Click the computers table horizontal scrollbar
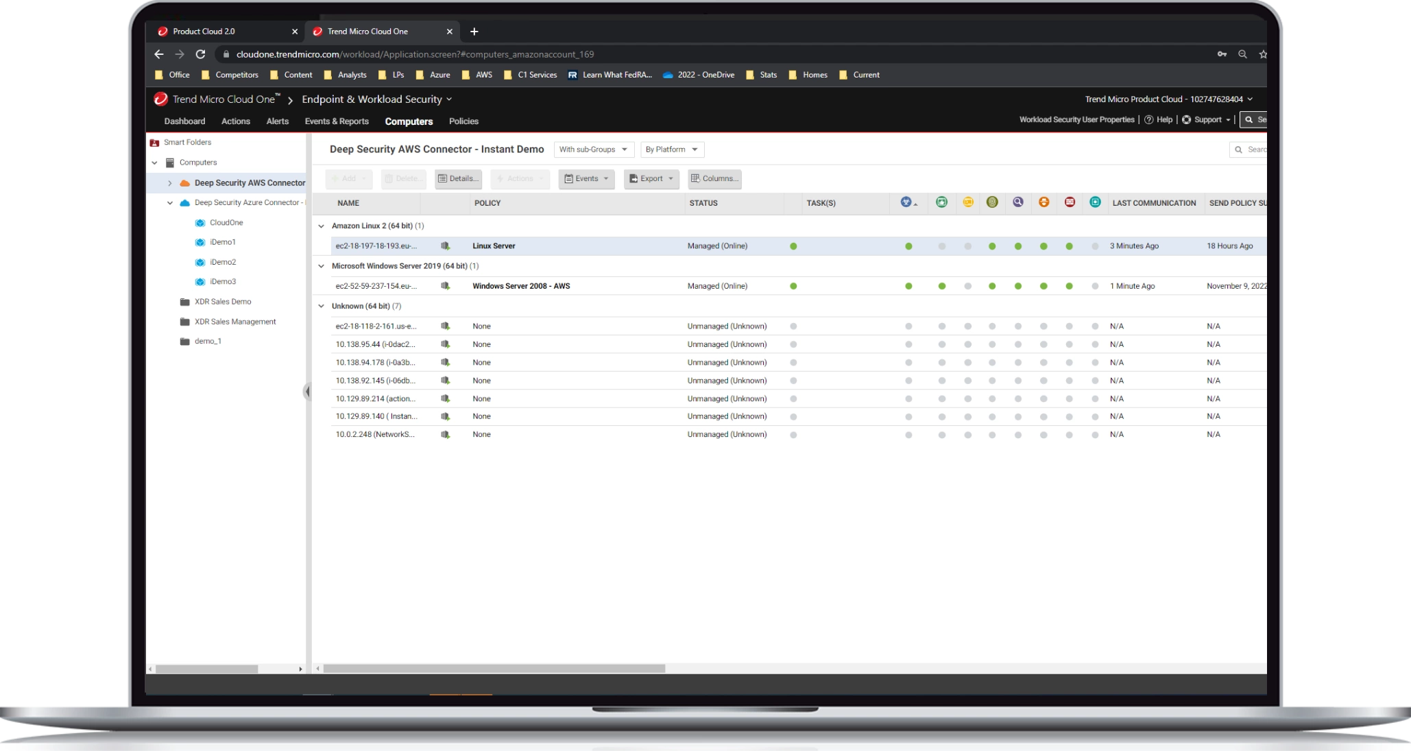Viewport: 1411px width, 751px height. point(494,668)
